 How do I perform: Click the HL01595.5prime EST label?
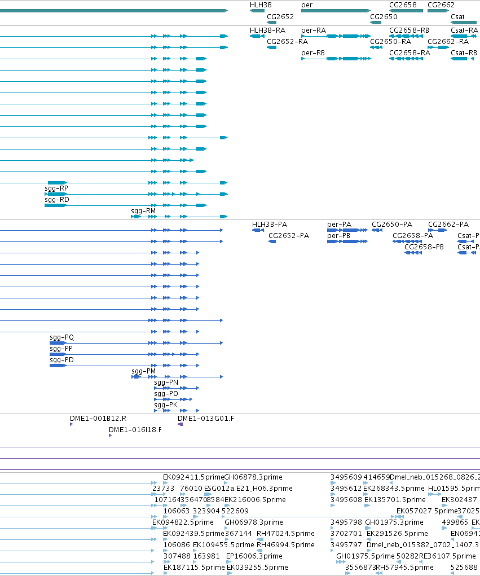click(454, 489)
